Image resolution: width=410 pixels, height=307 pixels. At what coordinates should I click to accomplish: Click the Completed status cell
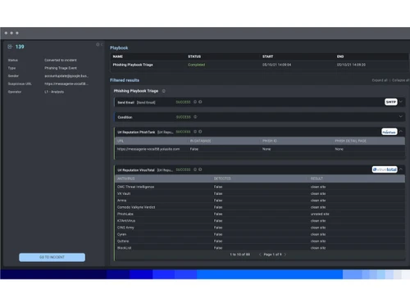[196, 65]
